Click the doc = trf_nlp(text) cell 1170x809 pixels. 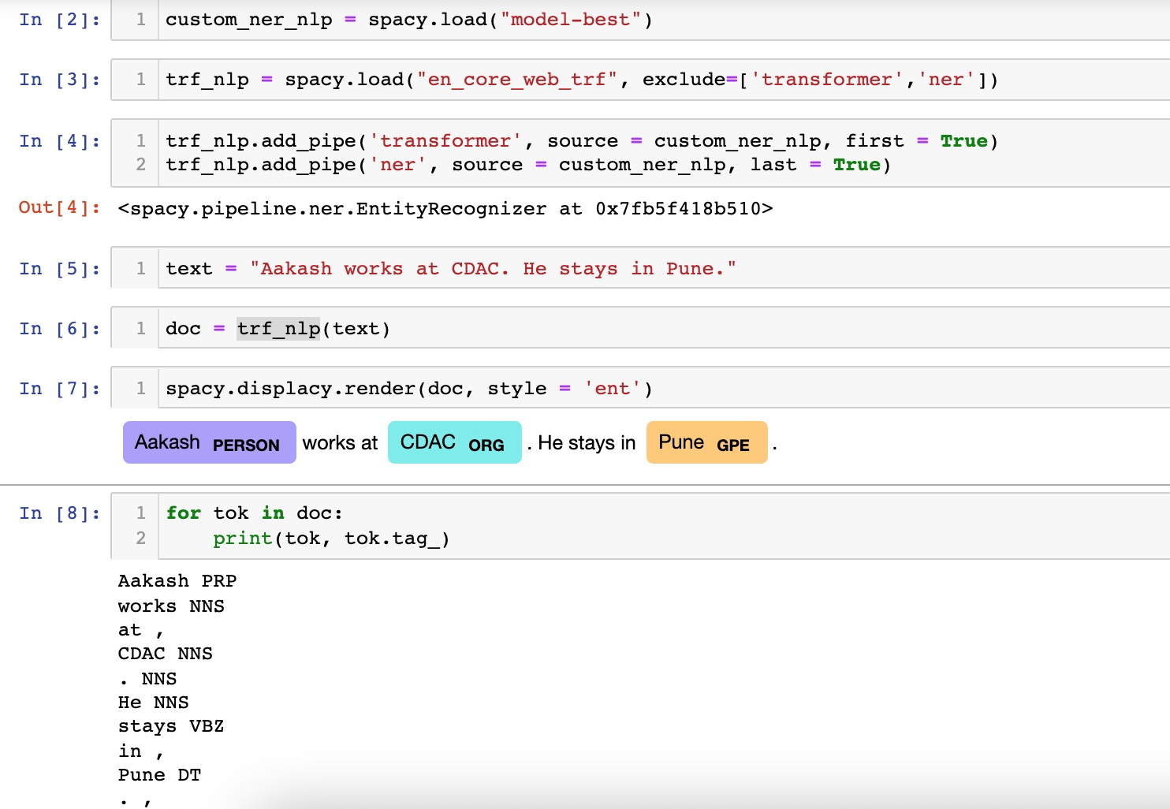pyautogui.click(x=640, y=329)
